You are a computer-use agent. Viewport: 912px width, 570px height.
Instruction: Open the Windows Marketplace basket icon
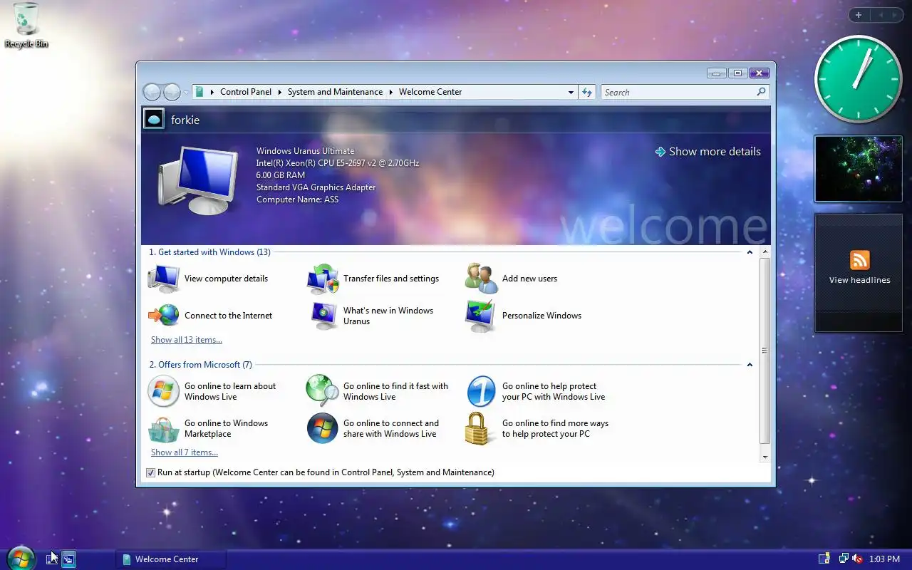(163, 429)
